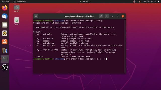This screenshot has height=90, width=161.
Task: Click the 'Options:' heading in terminal
Action: pos(38,32)
